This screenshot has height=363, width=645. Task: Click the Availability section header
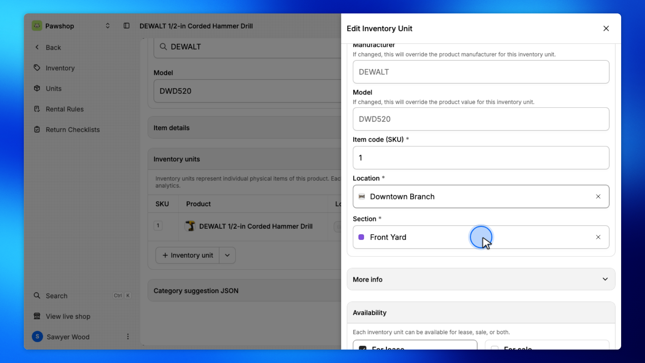[481, 313]
